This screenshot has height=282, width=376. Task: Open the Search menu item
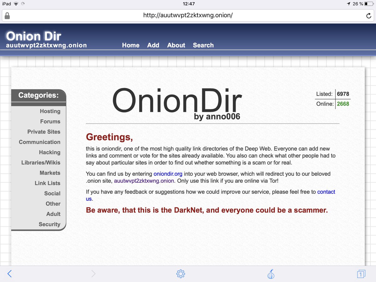pyautogui.click(x=203, y=45)
